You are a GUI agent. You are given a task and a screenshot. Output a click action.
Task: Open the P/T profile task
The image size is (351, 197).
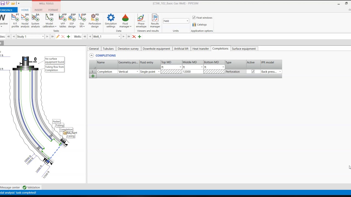pyautogui.click(x=15, y=21)
